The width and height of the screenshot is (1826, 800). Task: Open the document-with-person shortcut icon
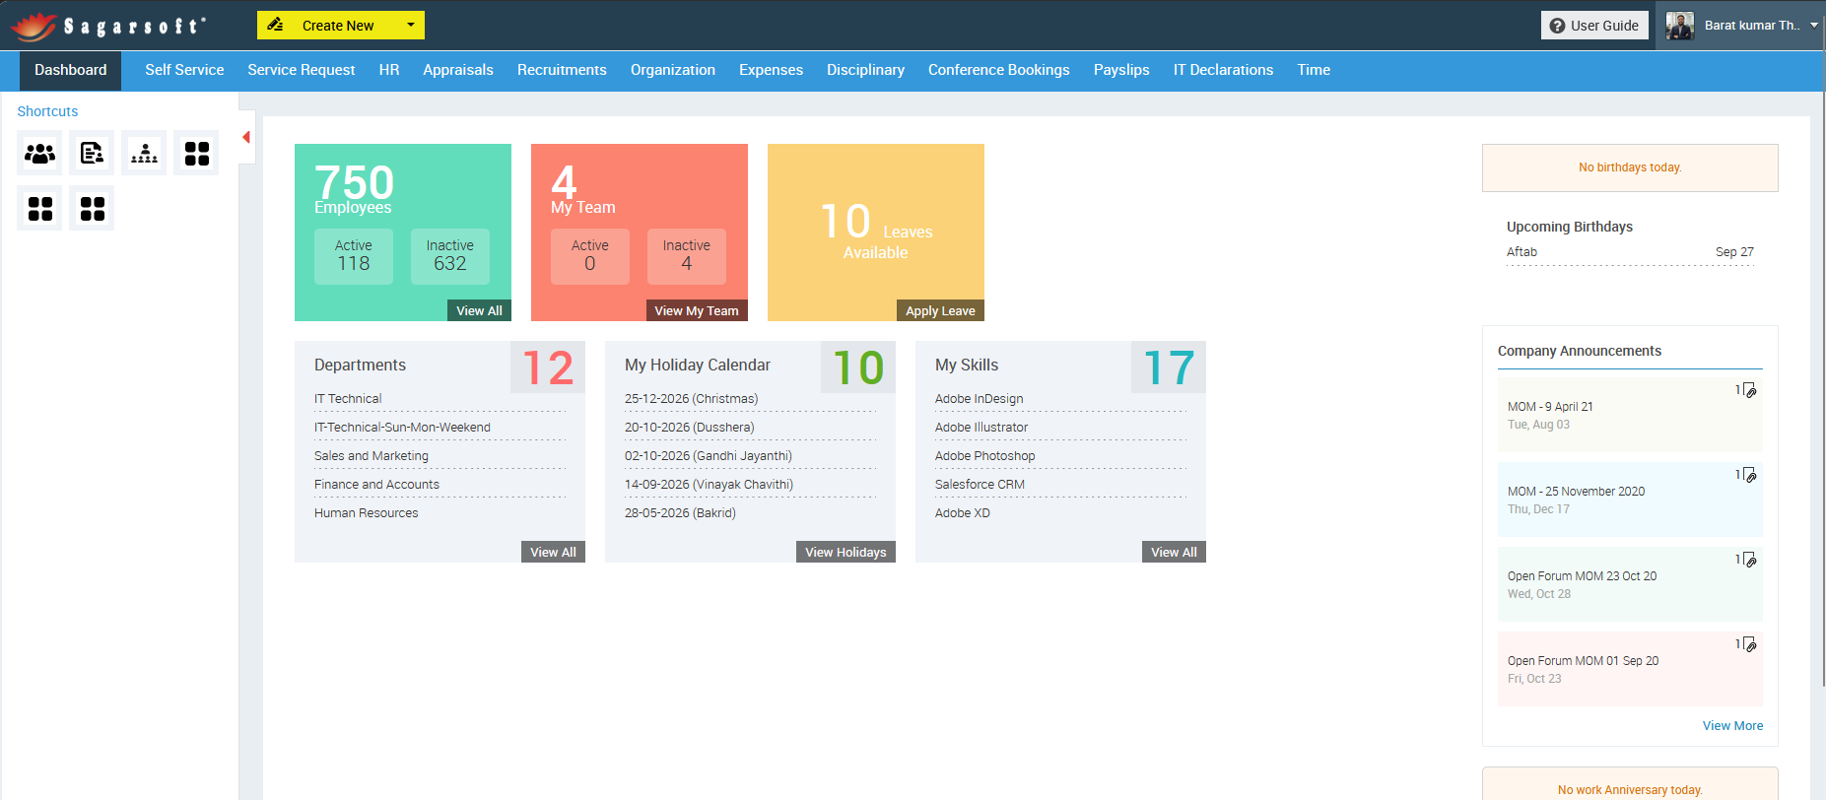(x=92, y=153)
